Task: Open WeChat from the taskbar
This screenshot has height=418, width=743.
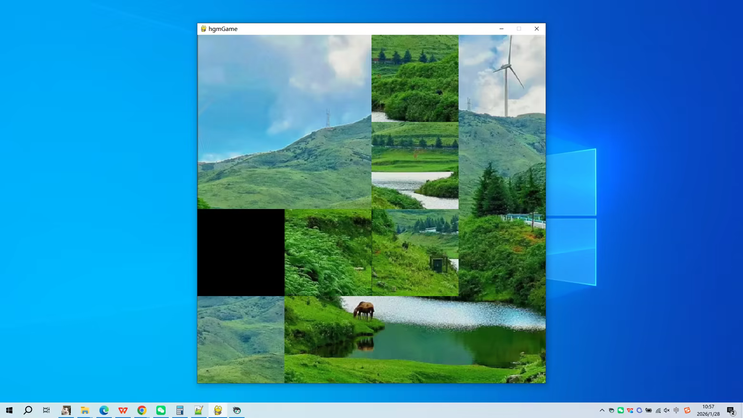Action: [161, 410]
